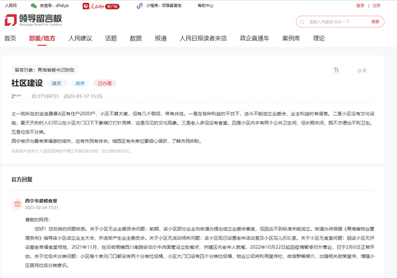This screenshot has height=278, width=397.
Task: Open the 报道 reports tab
Action: (x=161, y=38)
